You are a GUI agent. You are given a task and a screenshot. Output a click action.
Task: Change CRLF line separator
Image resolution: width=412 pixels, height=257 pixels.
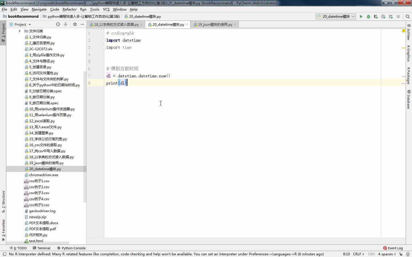coord(358,254)
